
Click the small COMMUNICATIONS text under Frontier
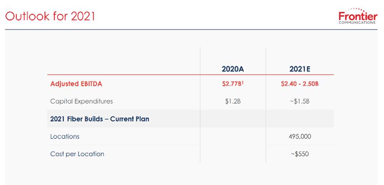357,22
